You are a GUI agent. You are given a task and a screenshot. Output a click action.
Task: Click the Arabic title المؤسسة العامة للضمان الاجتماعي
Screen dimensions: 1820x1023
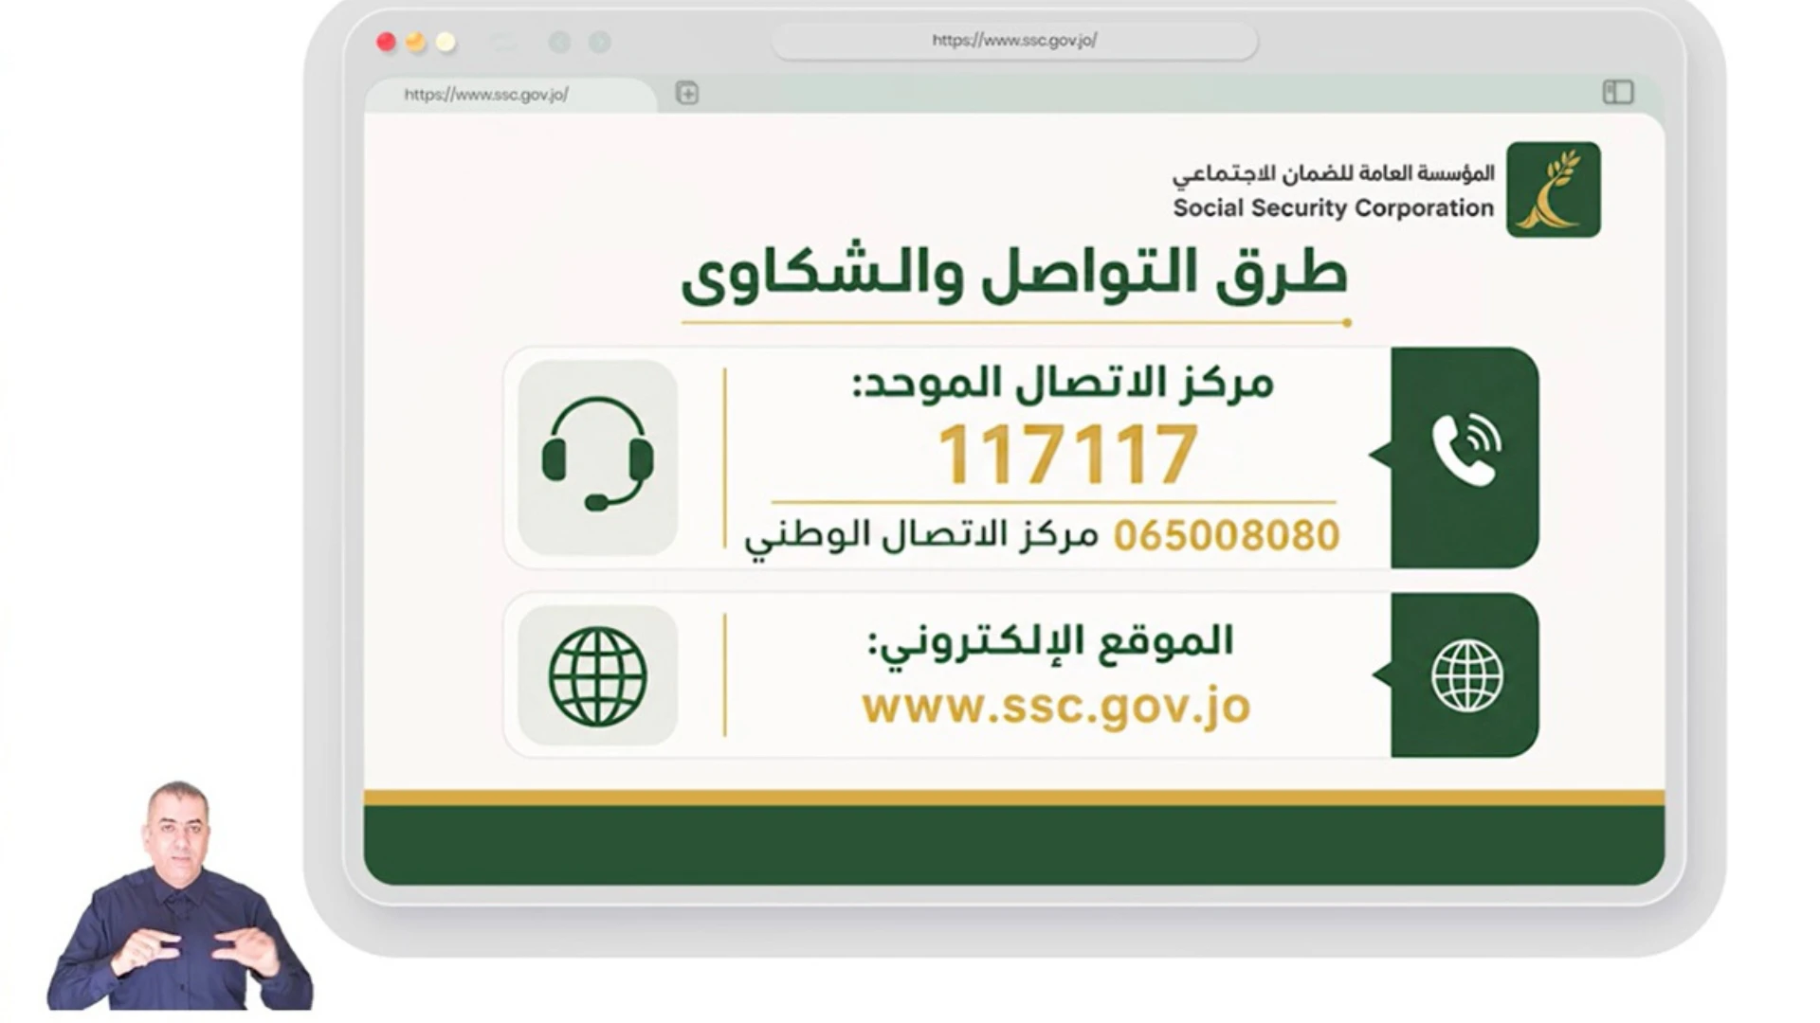point(1333,173)
